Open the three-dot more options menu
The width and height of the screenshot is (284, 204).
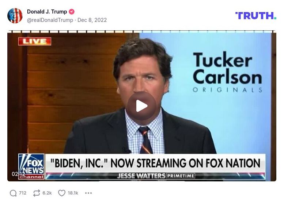coord(88,193)
